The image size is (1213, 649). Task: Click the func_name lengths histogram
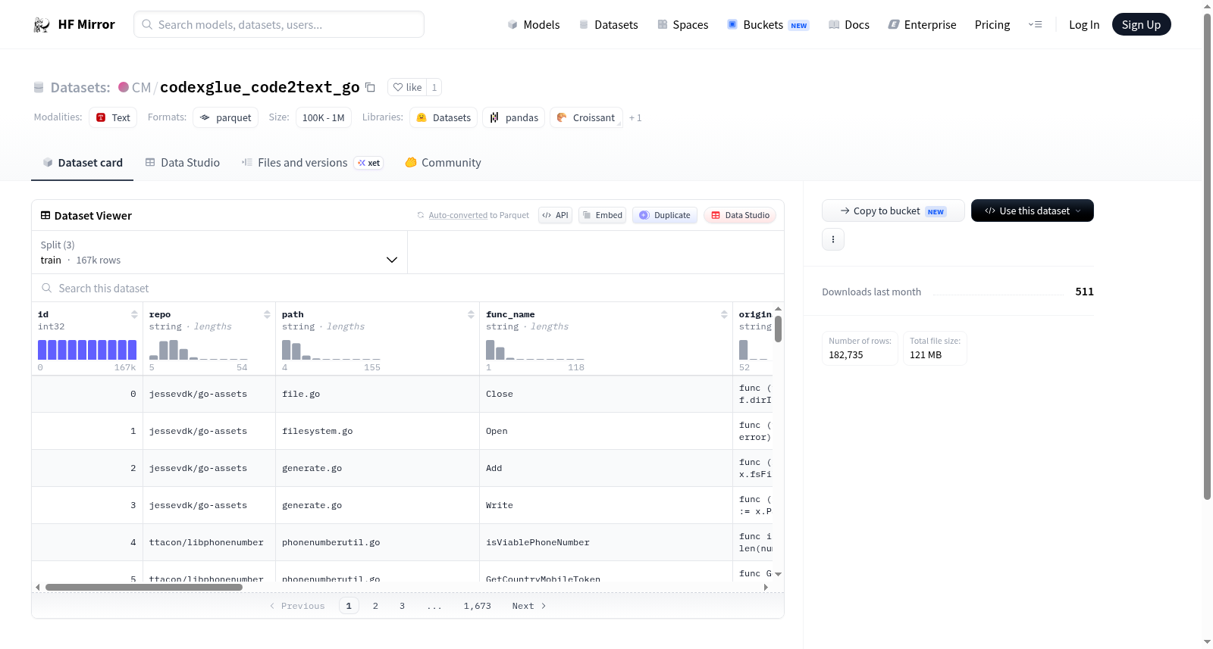tap(535, 349)
